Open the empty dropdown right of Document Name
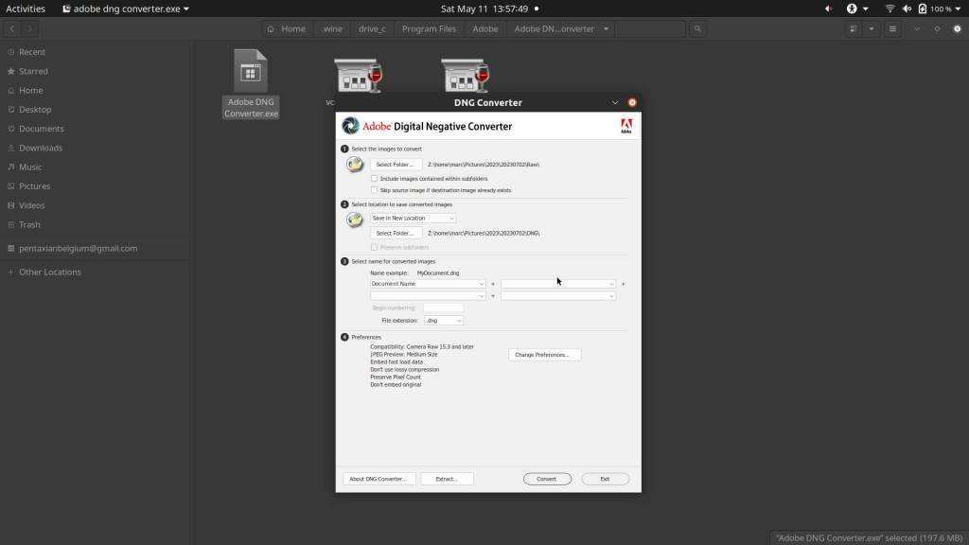 [558, 284]
